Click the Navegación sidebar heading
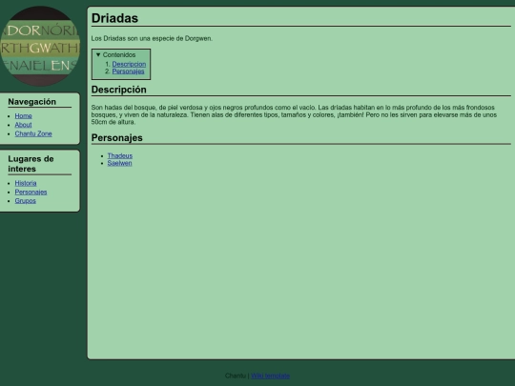The image size is (515, 386). (x=32, y=102)
